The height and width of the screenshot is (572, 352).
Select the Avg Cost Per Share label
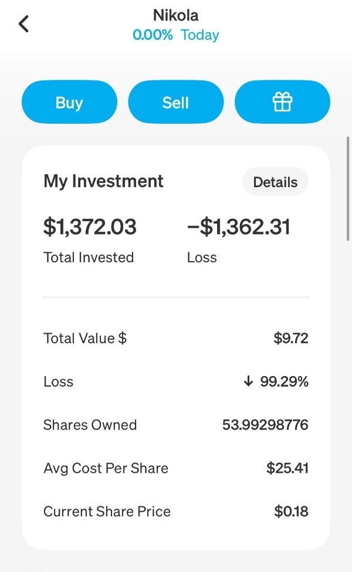click(x=106, y=468)
